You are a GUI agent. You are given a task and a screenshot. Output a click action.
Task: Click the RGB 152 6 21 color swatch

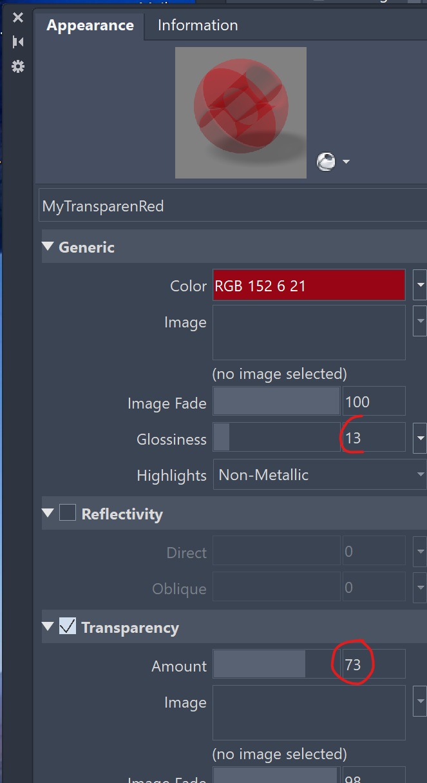308,285
